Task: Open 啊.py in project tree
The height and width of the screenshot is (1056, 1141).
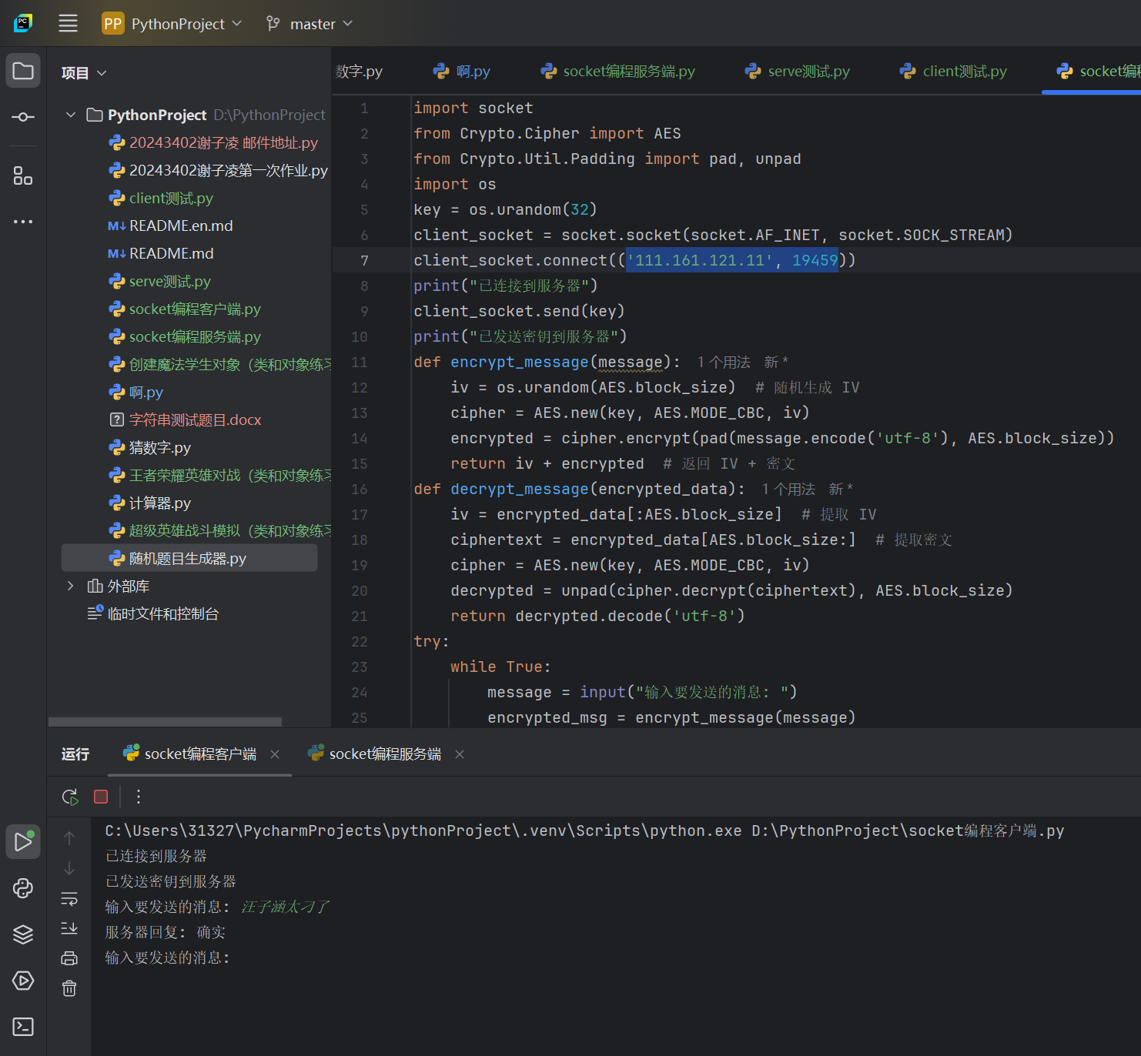Action: click(x=136, y=392)
